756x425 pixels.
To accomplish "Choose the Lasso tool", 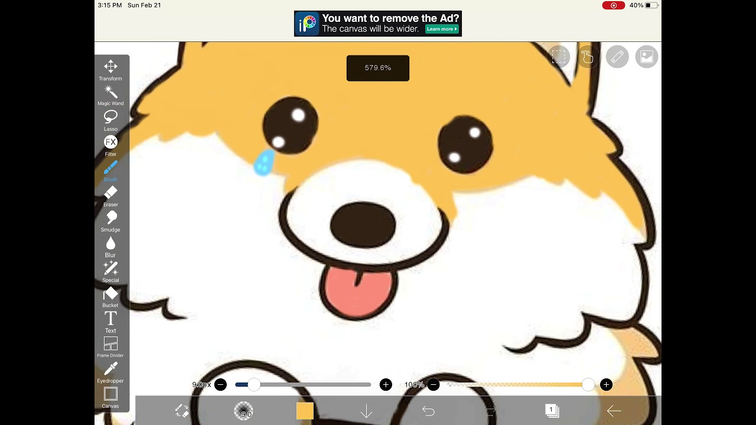I will pyautogui.click(x=110, y=120).
